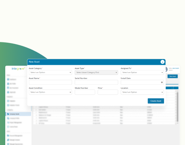Expand the Location dropdown
185x145 pixels.
142,92
